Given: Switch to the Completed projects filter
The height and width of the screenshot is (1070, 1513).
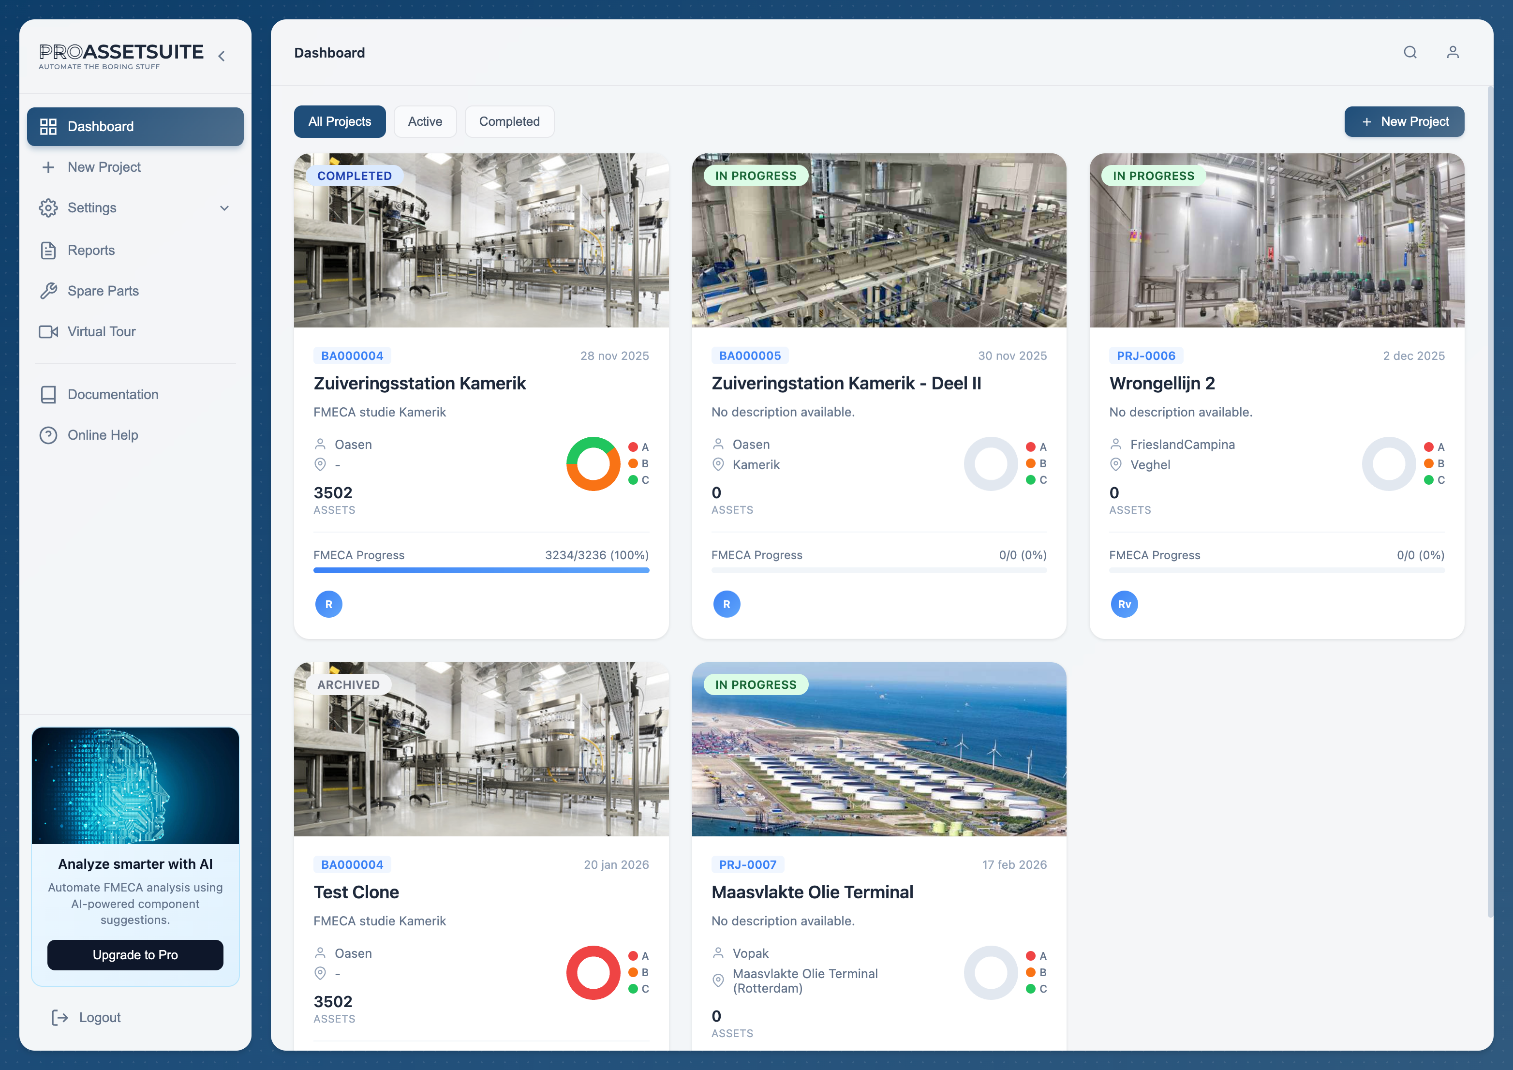Looking at the screenshot, I should click(509, 121).
